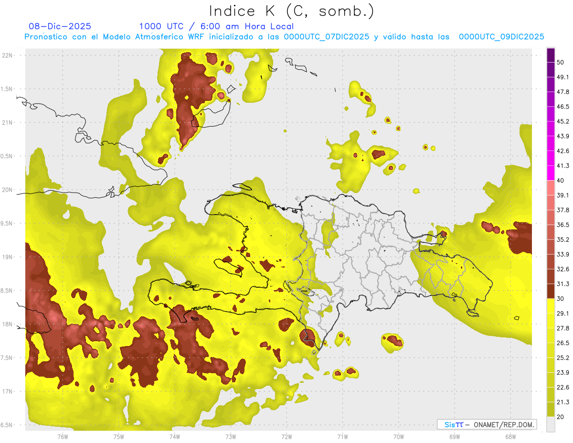This screenshot has height=443, width=573.
Task: Click legend value "43.9"
Action: 563,136
